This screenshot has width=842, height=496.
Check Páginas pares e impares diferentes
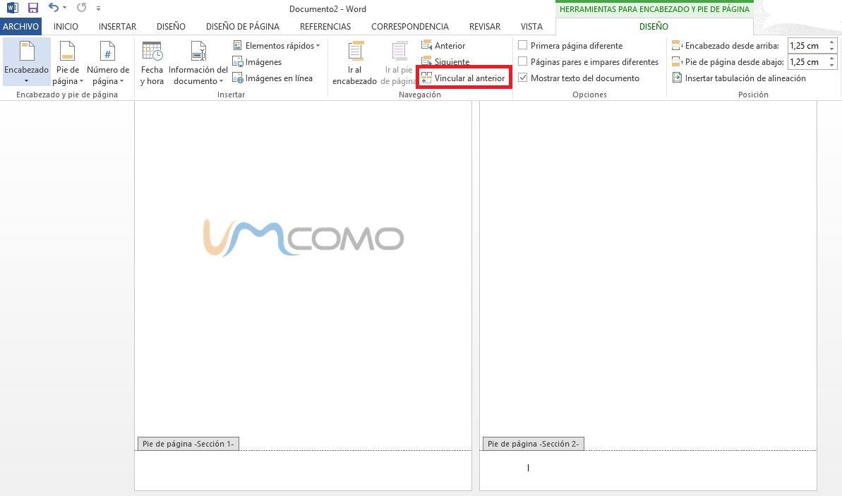tap(523, 62)
